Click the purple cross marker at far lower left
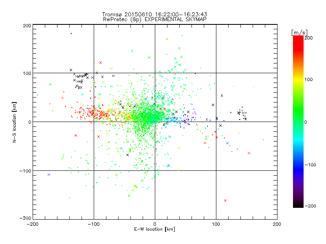The height and width of the screenshot is (244, 326). click(x=49, y=175)
